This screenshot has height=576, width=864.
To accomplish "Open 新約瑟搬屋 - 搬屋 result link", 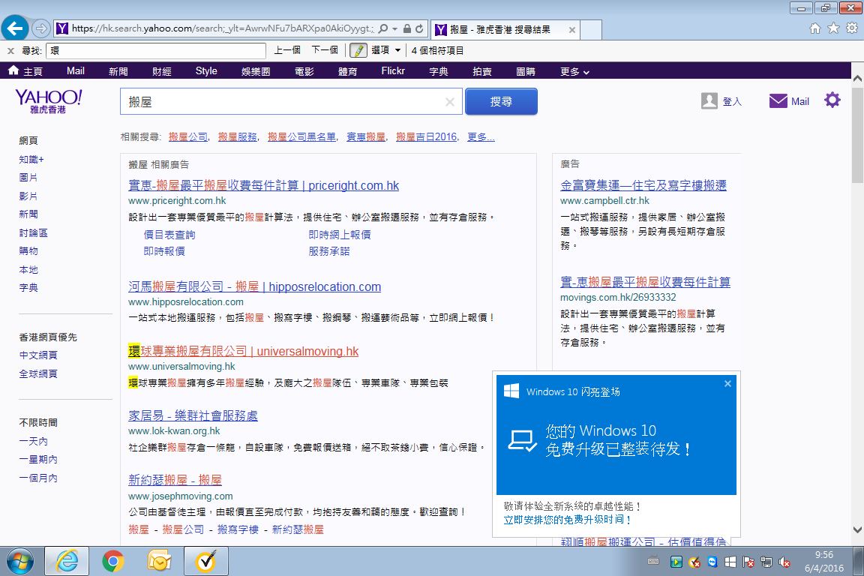I will [175, 480].
